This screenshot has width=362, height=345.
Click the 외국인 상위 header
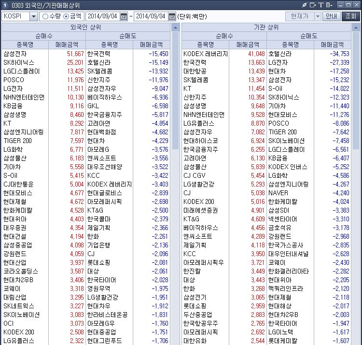click(86, 27)
